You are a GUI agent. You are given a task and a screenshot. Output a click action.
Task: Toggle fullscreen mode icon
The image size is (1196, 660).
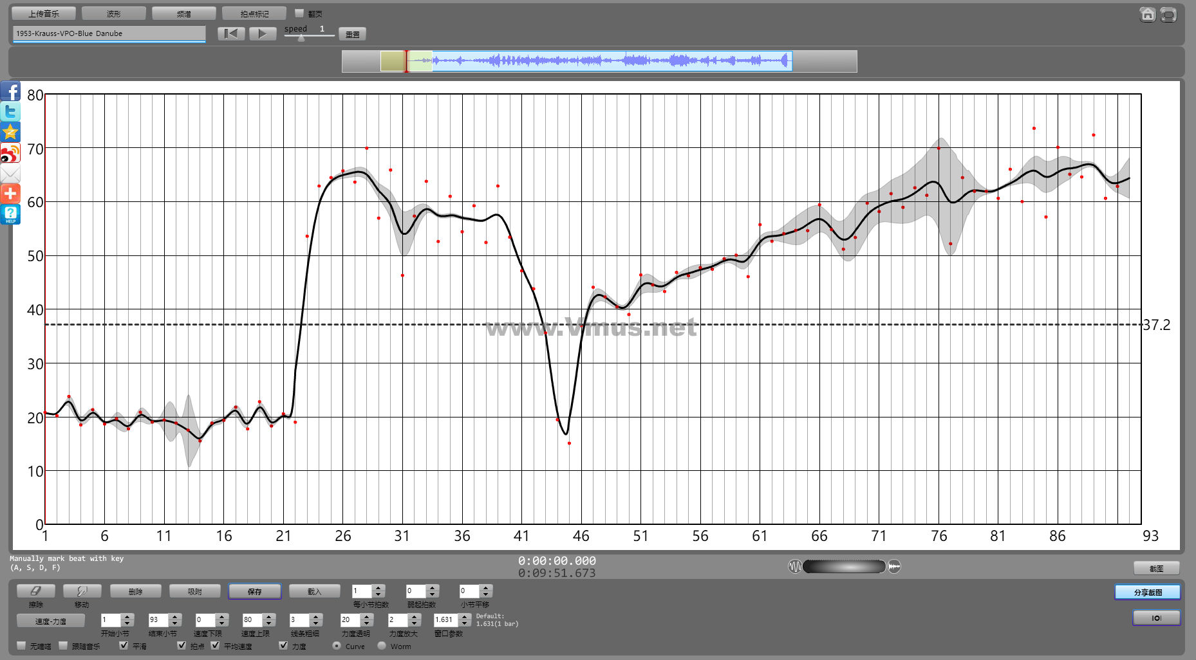point(1168,14)
